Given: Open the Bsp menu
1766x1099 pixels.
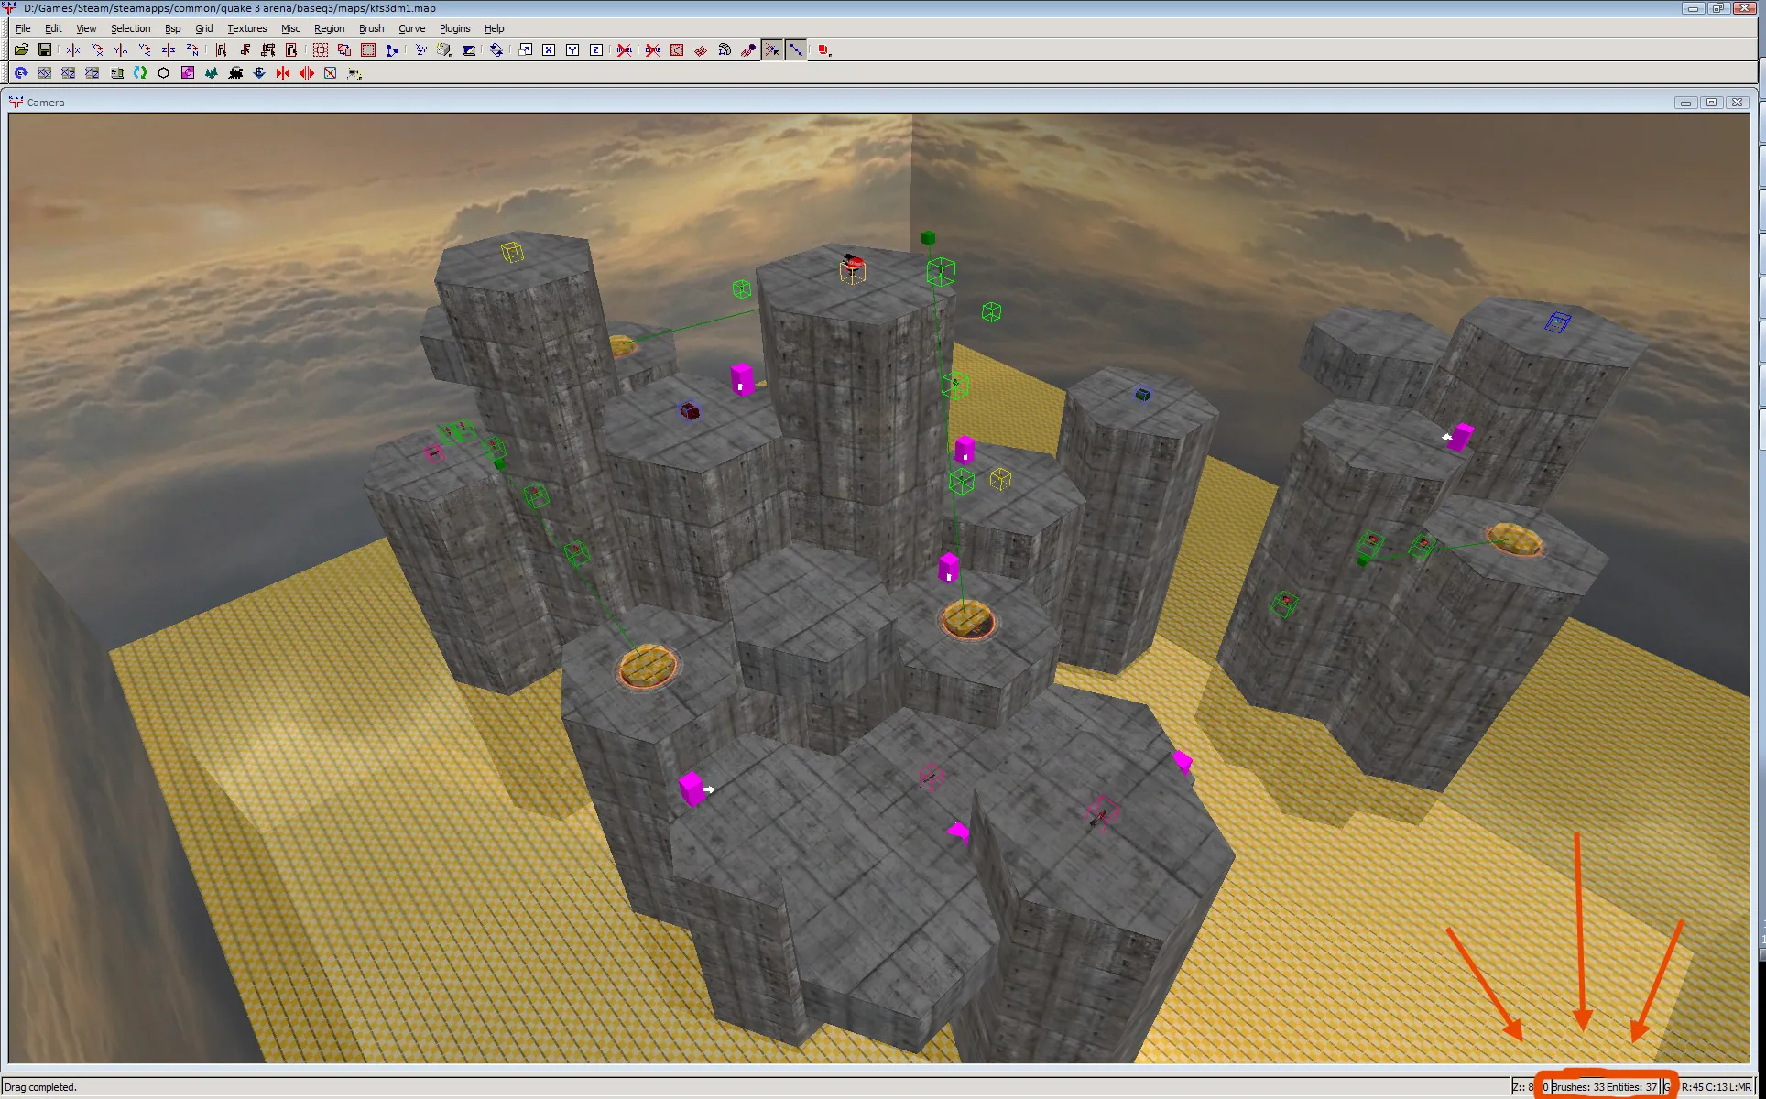Looking at the screenshot, I should [172, 28].
